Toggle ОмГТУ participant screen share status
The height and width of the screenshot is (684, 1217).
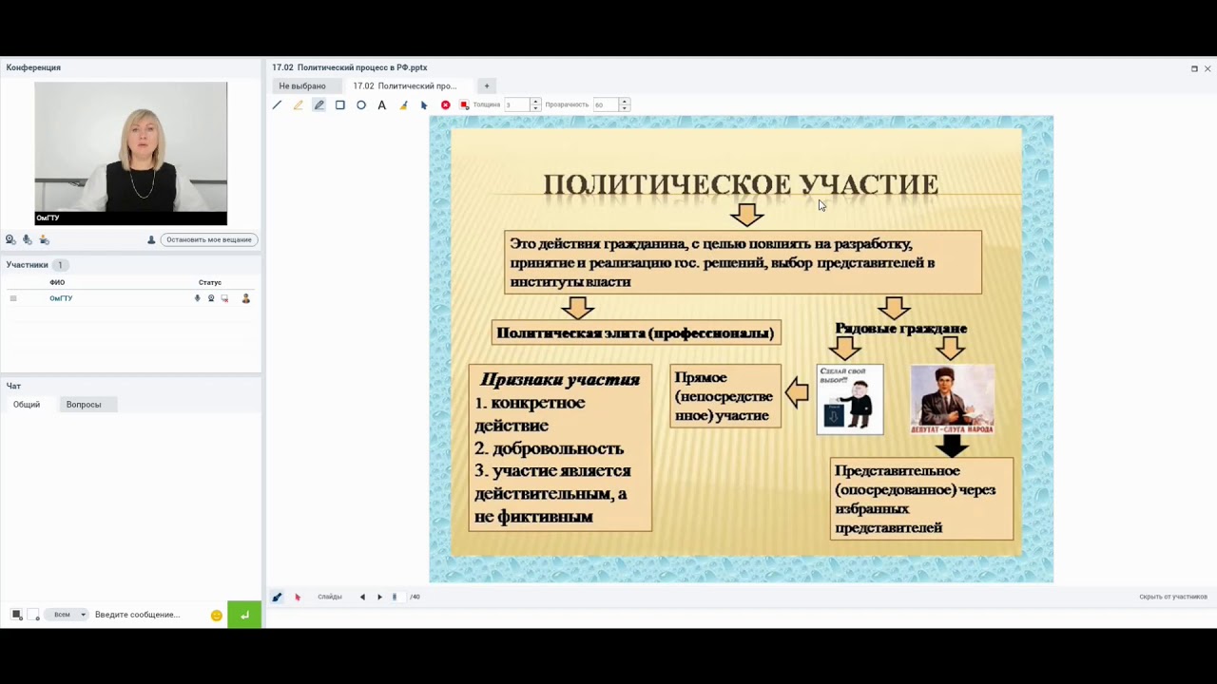click(x=224, y=298)
